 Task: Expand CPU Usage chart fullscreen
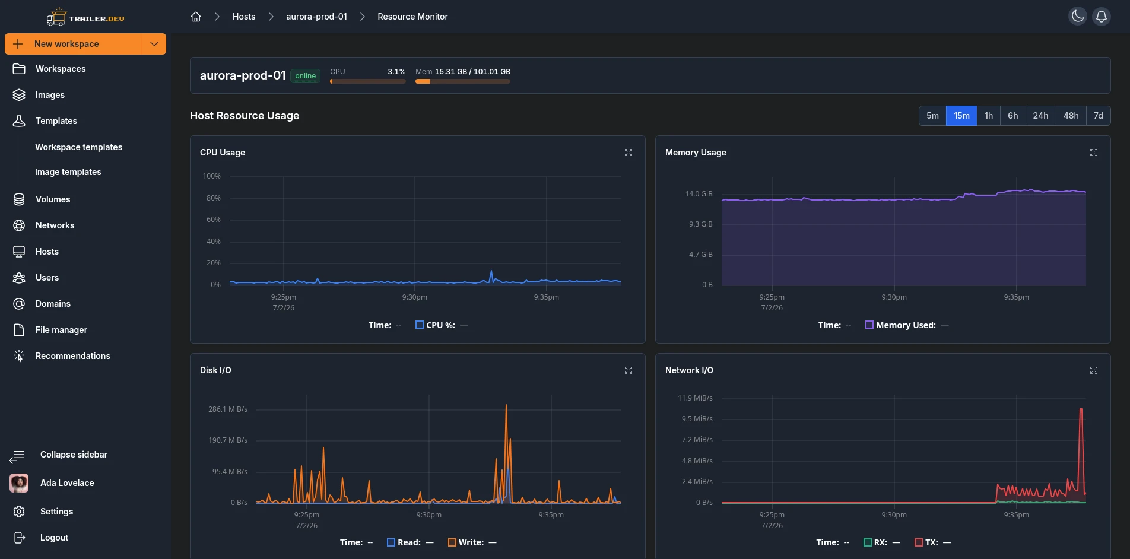(629, 153)
